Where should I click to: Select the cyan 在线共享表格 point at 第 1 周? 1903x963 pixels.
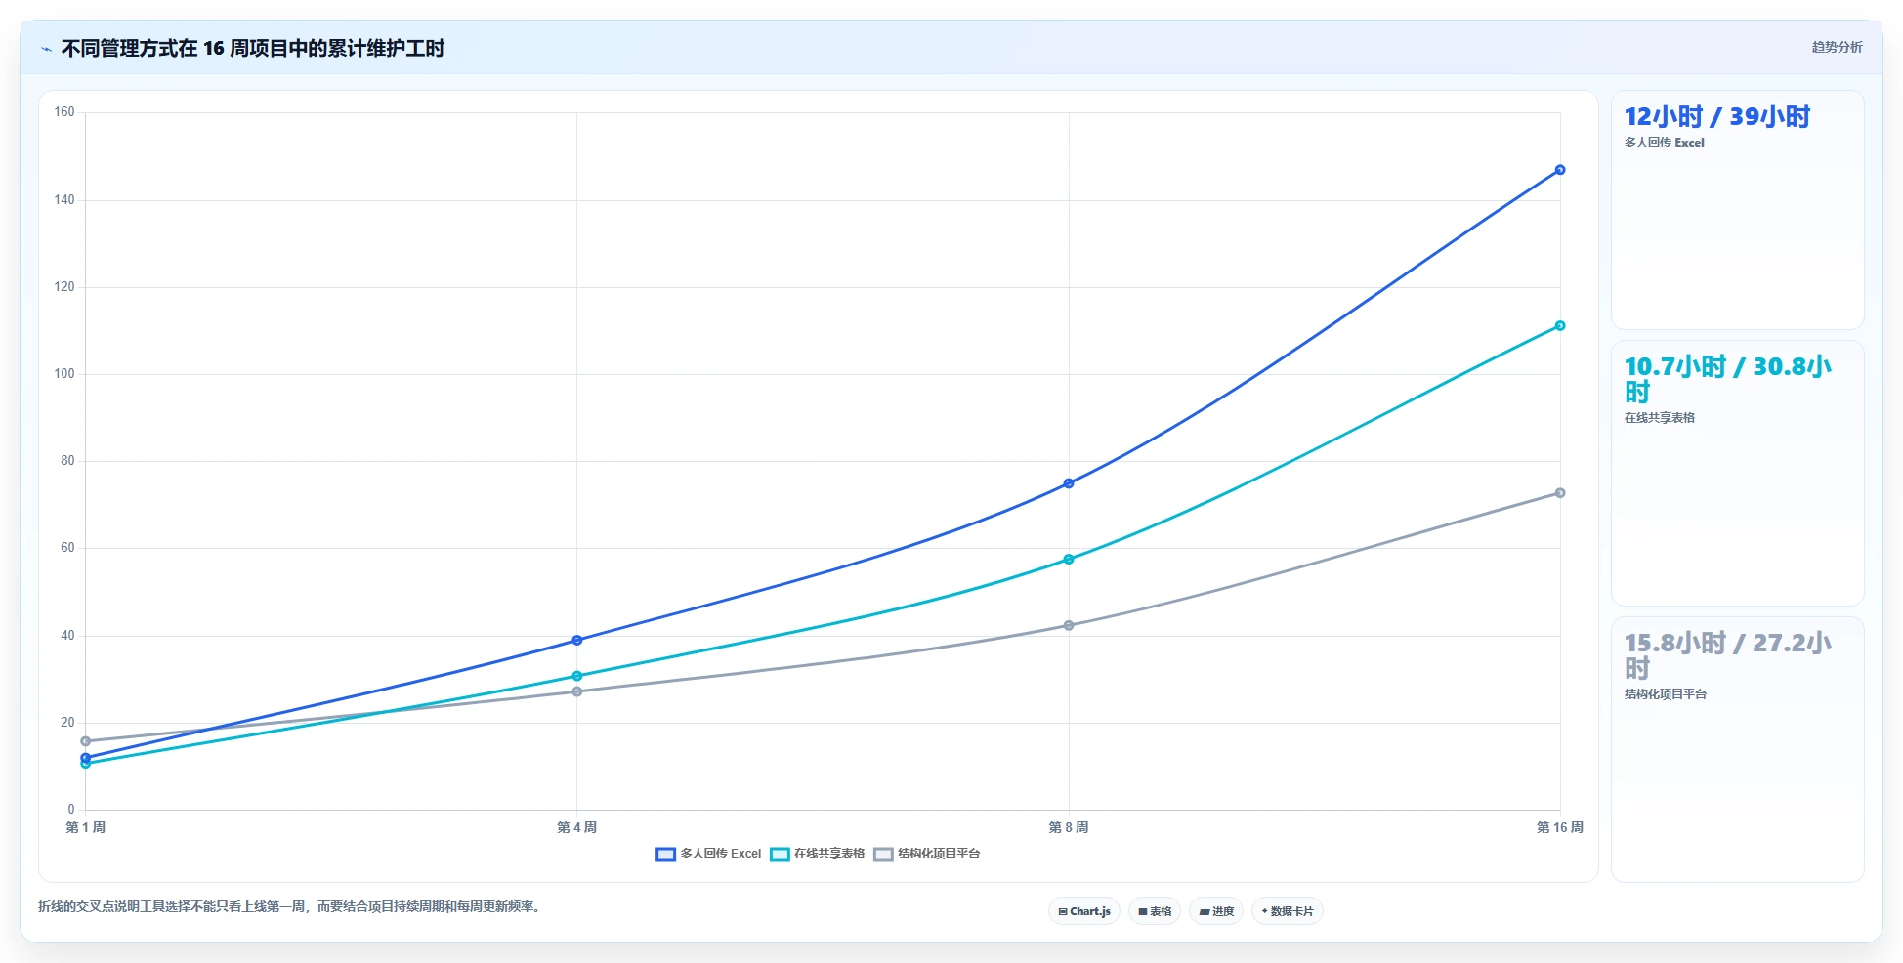86,764
